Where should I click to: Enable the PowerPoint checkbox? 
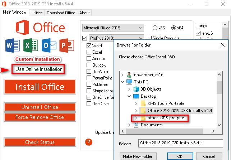pyautogui.click(x=89, y=78)
